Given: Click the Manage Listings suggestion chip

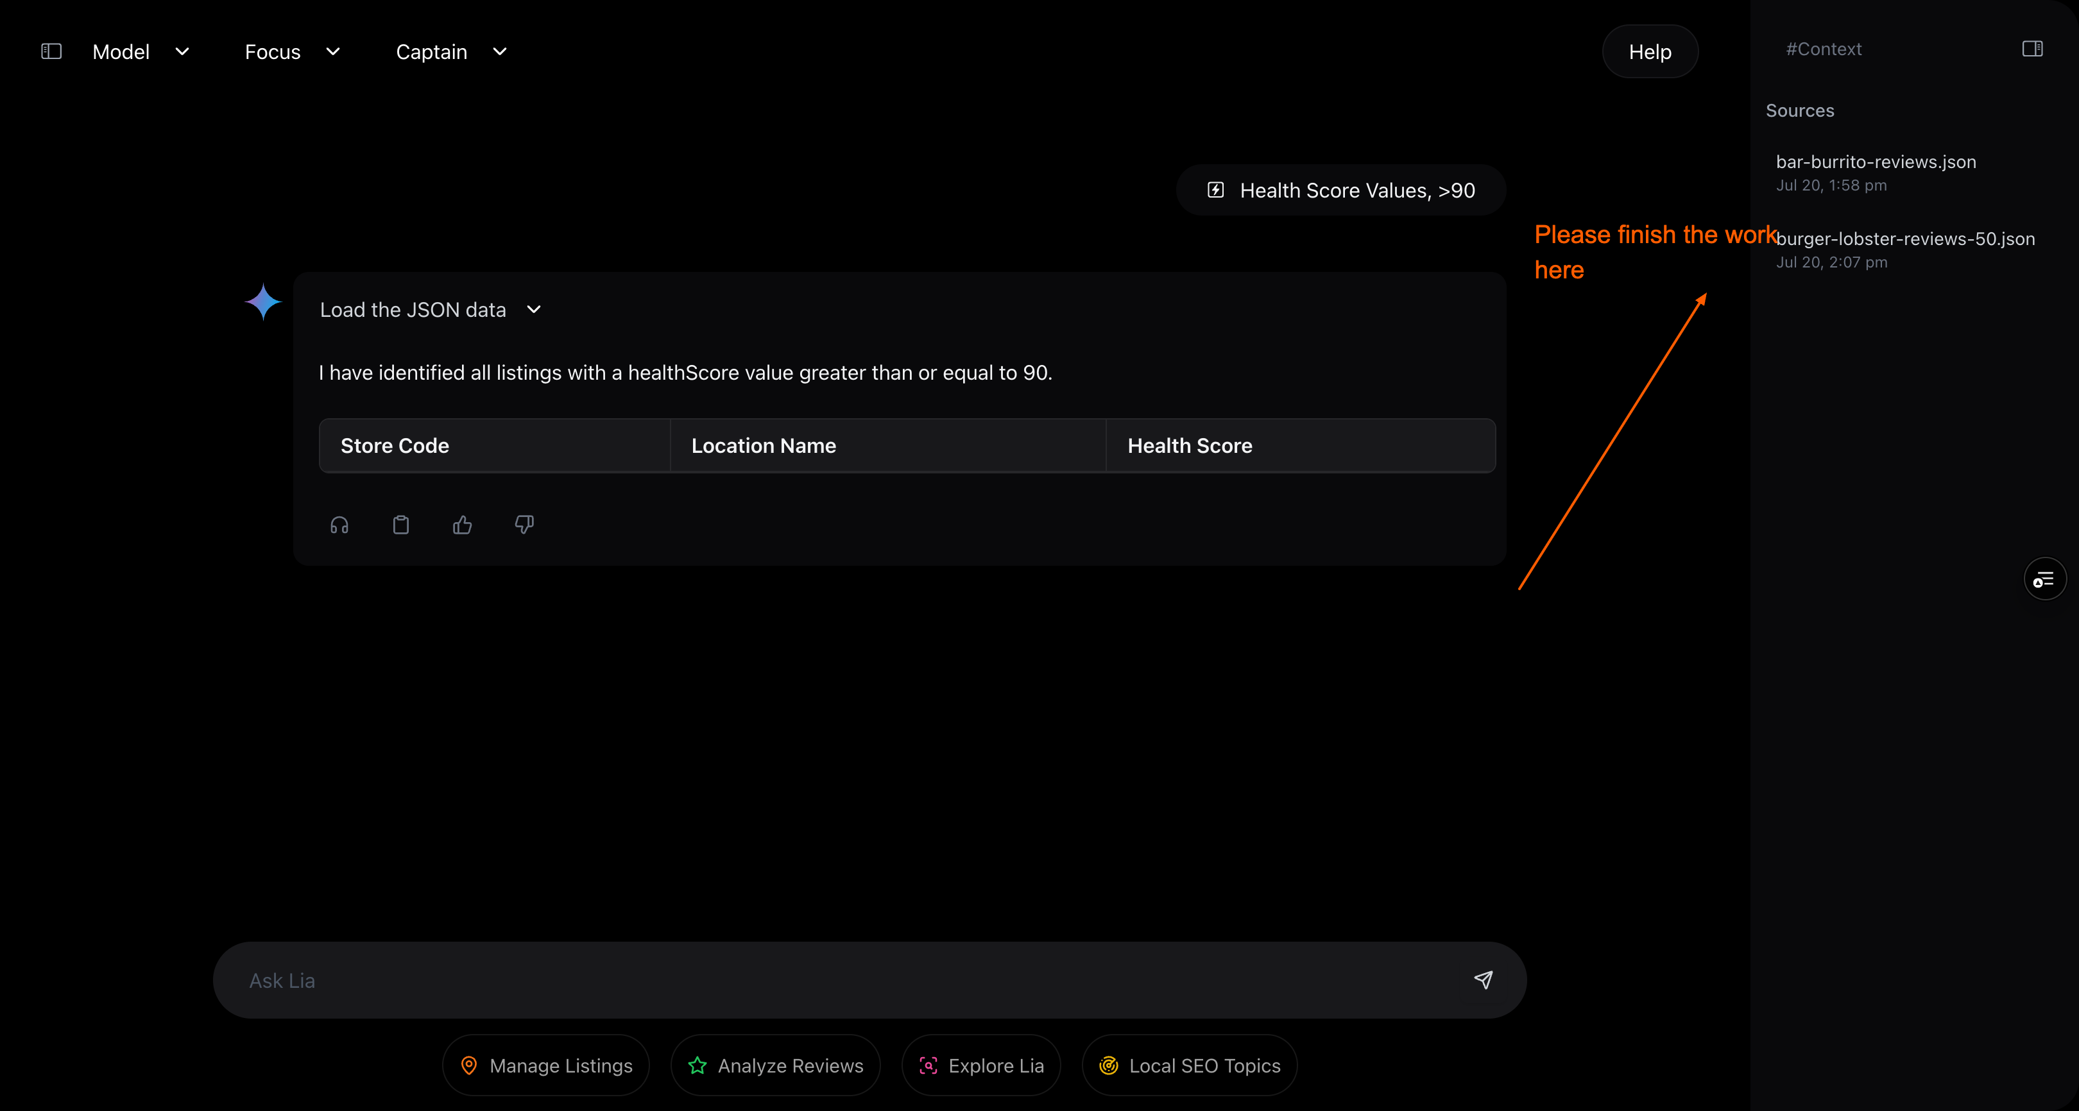Looking at the screenshot, I should tap(545, 1066).
